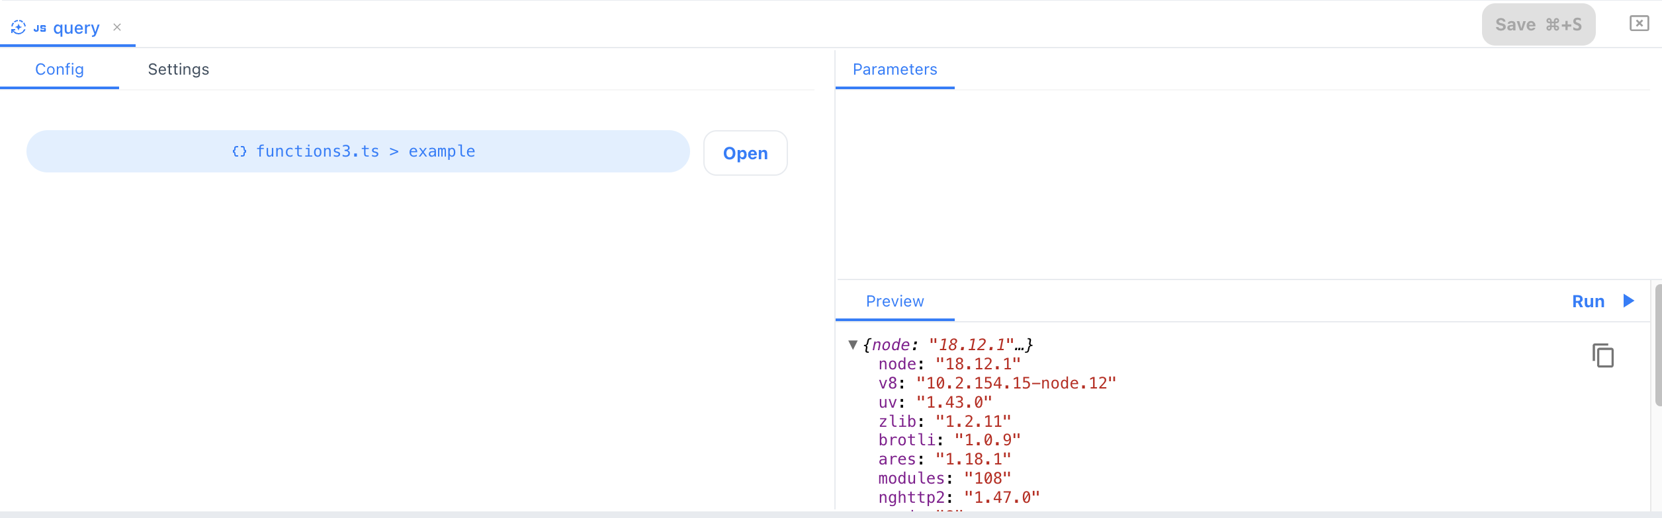
Task: Click the Run text link
Action: [x=1588, y=301]
